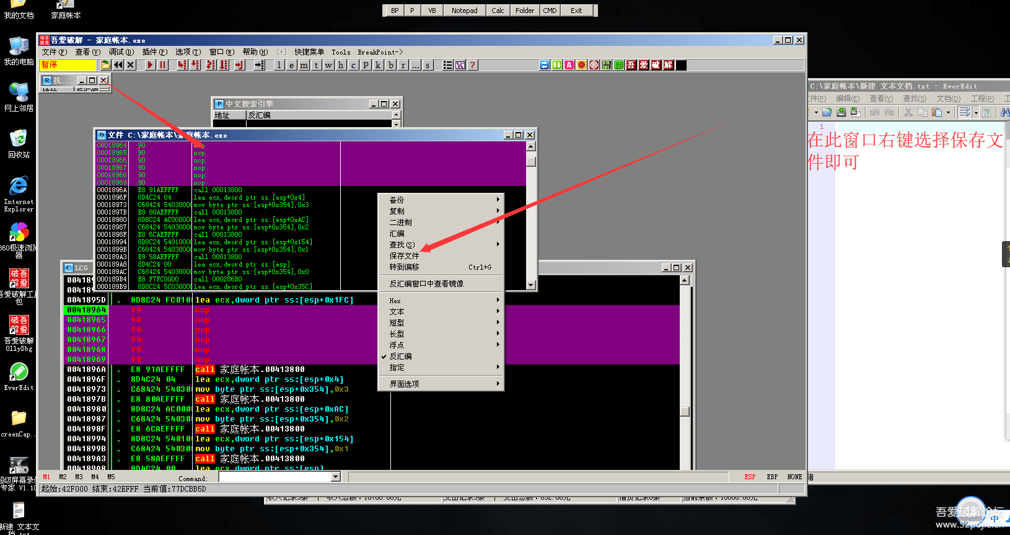This screenshot has height=535, width=1010.
Task: Click the green up-down arrows plugin icon
Action: pyautogui.click(x=557, y=65)
